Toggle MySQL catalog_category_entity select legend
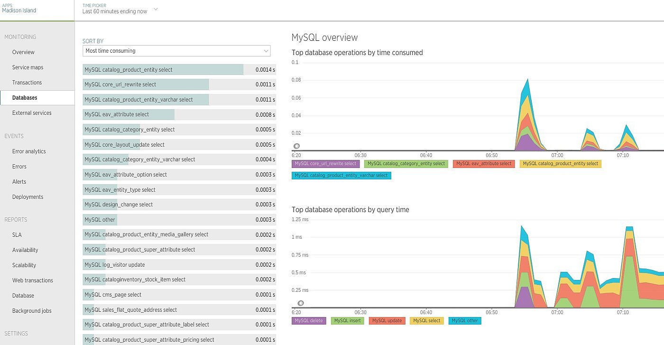This screenshot has height=345, width=664. pos(406,164)
